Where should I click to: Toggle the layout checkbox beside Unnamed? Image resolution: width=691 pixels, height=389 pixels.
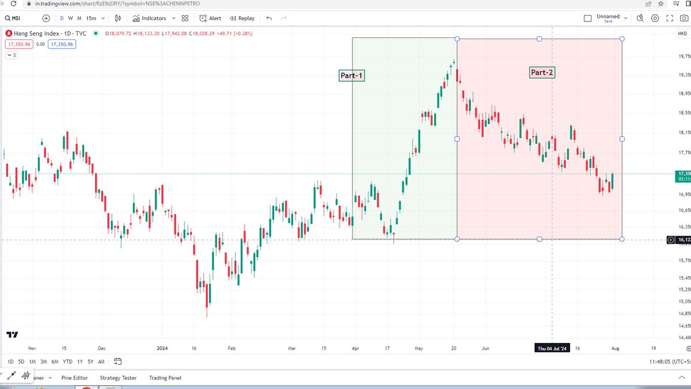tap(587, 18)
